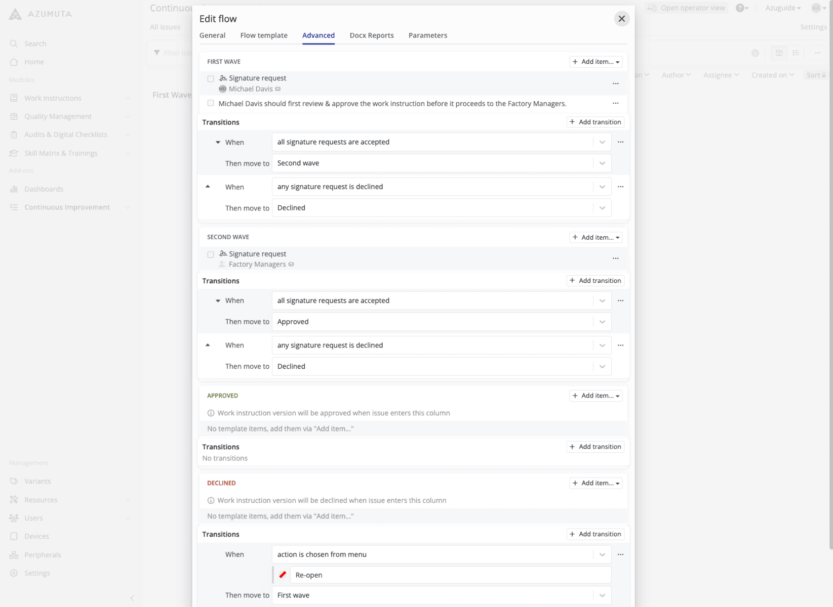Viewport: 833px width, 607px height.
Task: Check the First Wave Signature request checkbox
Action: pos(211,79)
